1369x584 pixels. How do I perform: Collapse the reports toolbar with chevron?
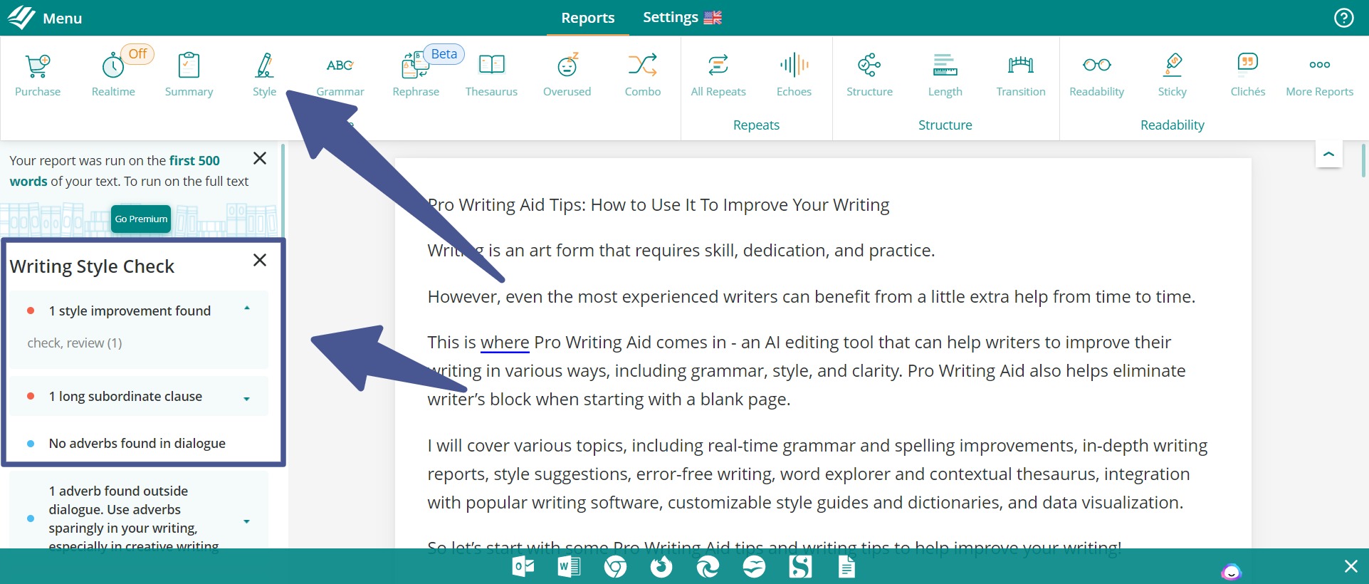point(1328,154)
